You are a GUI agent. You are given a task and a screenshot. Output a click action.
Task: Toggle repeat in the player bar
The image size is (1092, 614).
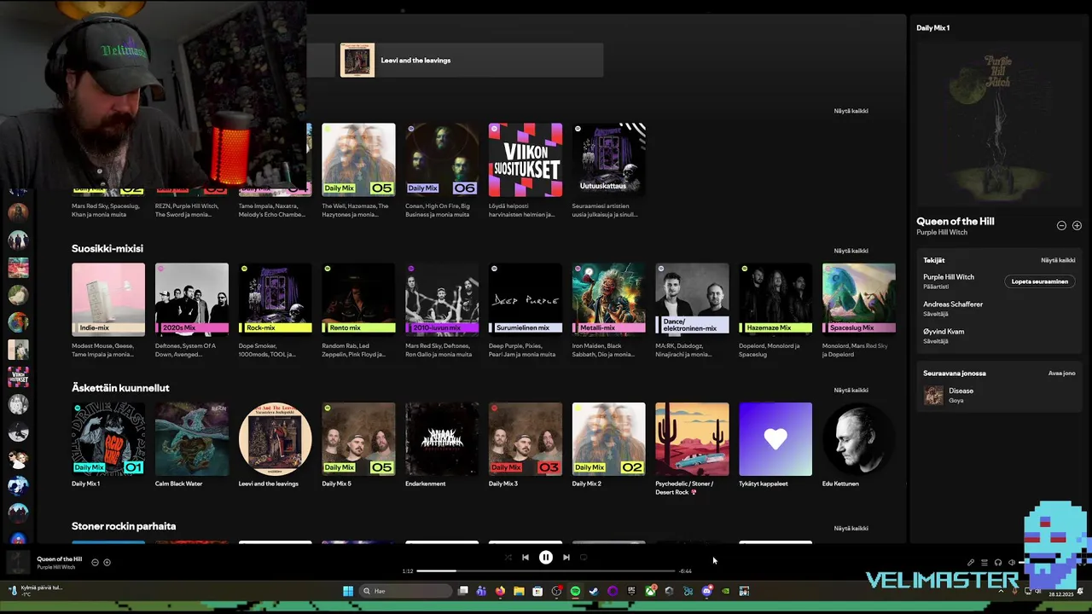coord(584,558)
